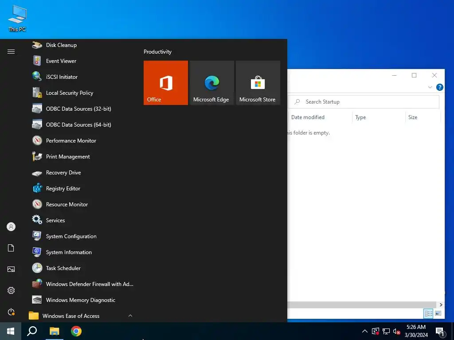Open Settings gear in Start sidebar
This screenshot has width=454, height=340.
tap(11, 290)
